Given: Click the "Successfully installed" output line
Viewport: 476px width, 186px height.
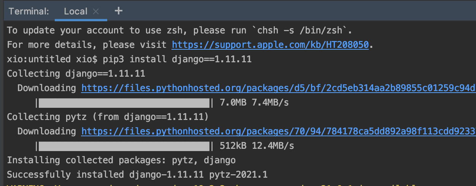Looking at the screenshot, I should point(137,175).
